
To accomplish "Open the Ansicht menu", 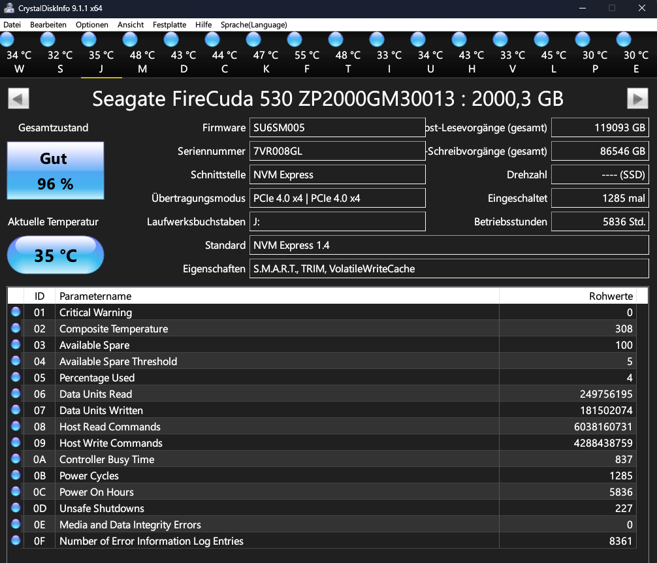I will coord(131,25).
